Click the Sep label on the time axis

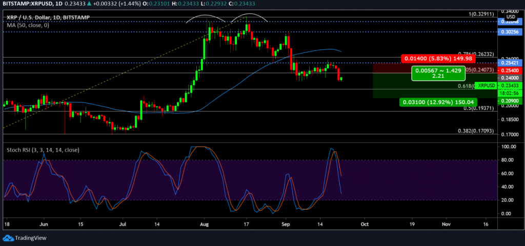(x=286, y=223)
